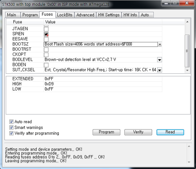The height and width of the screenshot is (169, 196).
Task: Click the Boot Flash size combo box
Action: [x=101, y=44]
